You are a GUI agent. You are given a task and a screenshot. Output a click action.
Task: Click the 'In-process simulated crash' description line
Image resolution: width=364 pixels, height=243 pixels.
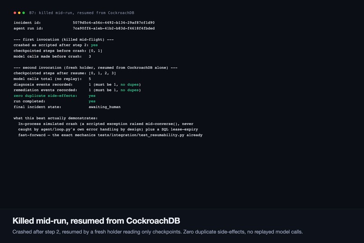click(106, 124)
